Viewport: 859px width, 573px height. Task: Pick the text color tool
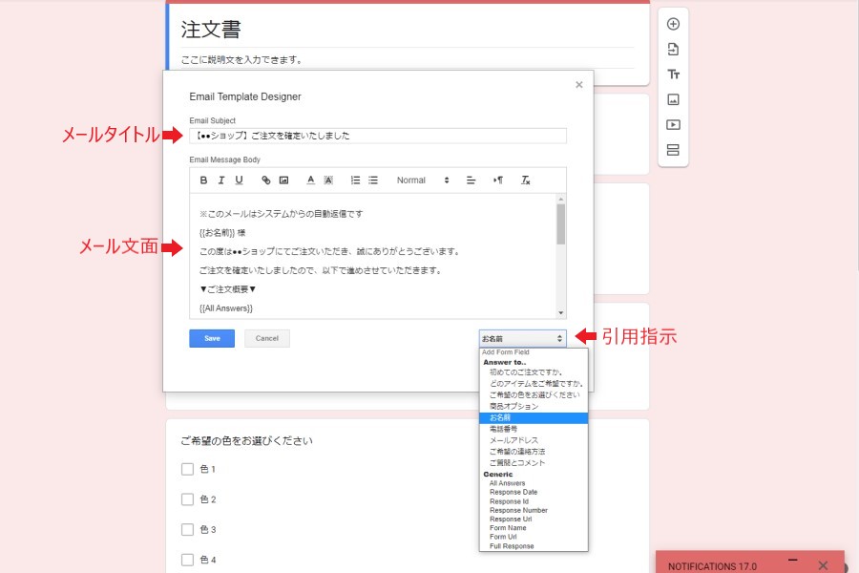(310, 180)
